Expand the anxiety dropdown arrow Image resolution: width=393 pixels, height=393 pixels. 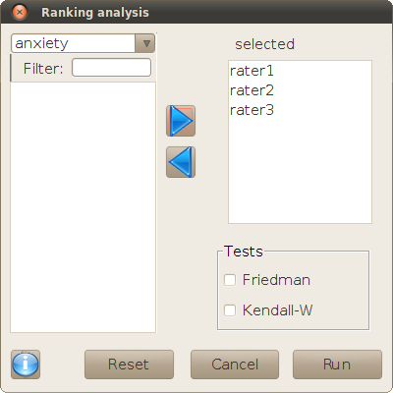click(x=146, y=43)
